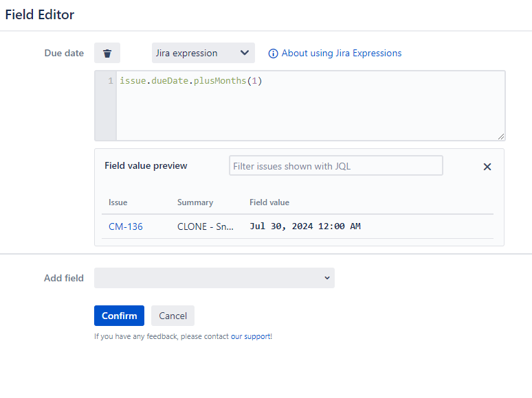Open About using Jira Expressions help link
This screenshot has width=532, height=398.
[x=342, y=53]
